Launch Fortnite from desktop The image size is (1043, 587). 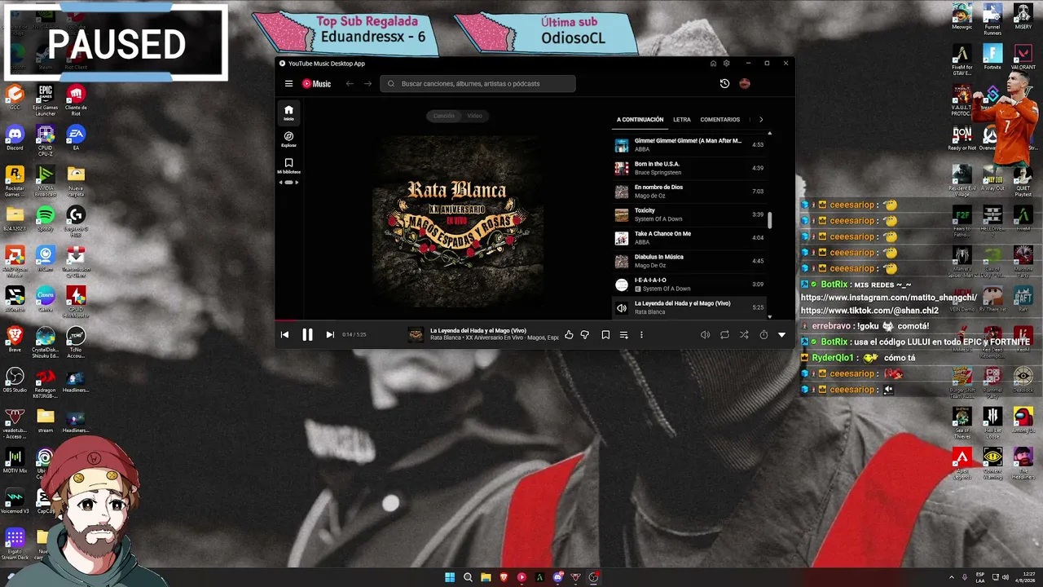pyautogui.click(x=992, y=56)
